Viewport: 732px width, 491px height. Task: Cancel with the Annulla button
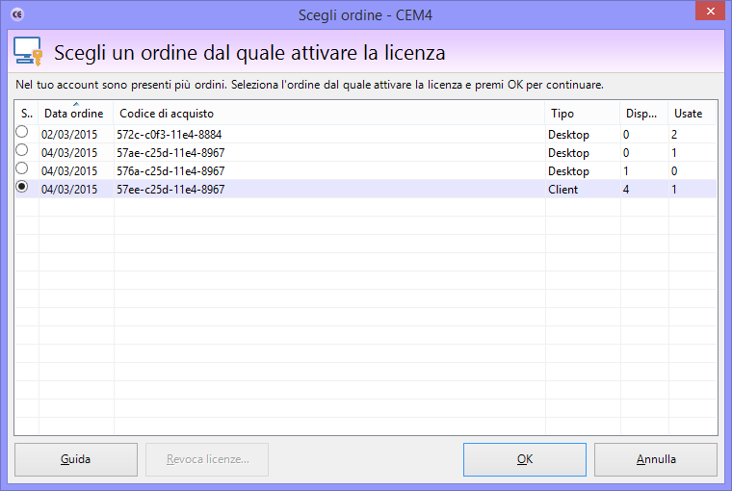[x=656, y=460]
